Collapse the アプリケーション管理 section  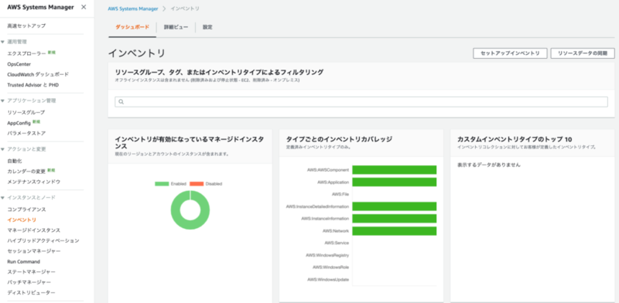[x=3, y=100]
